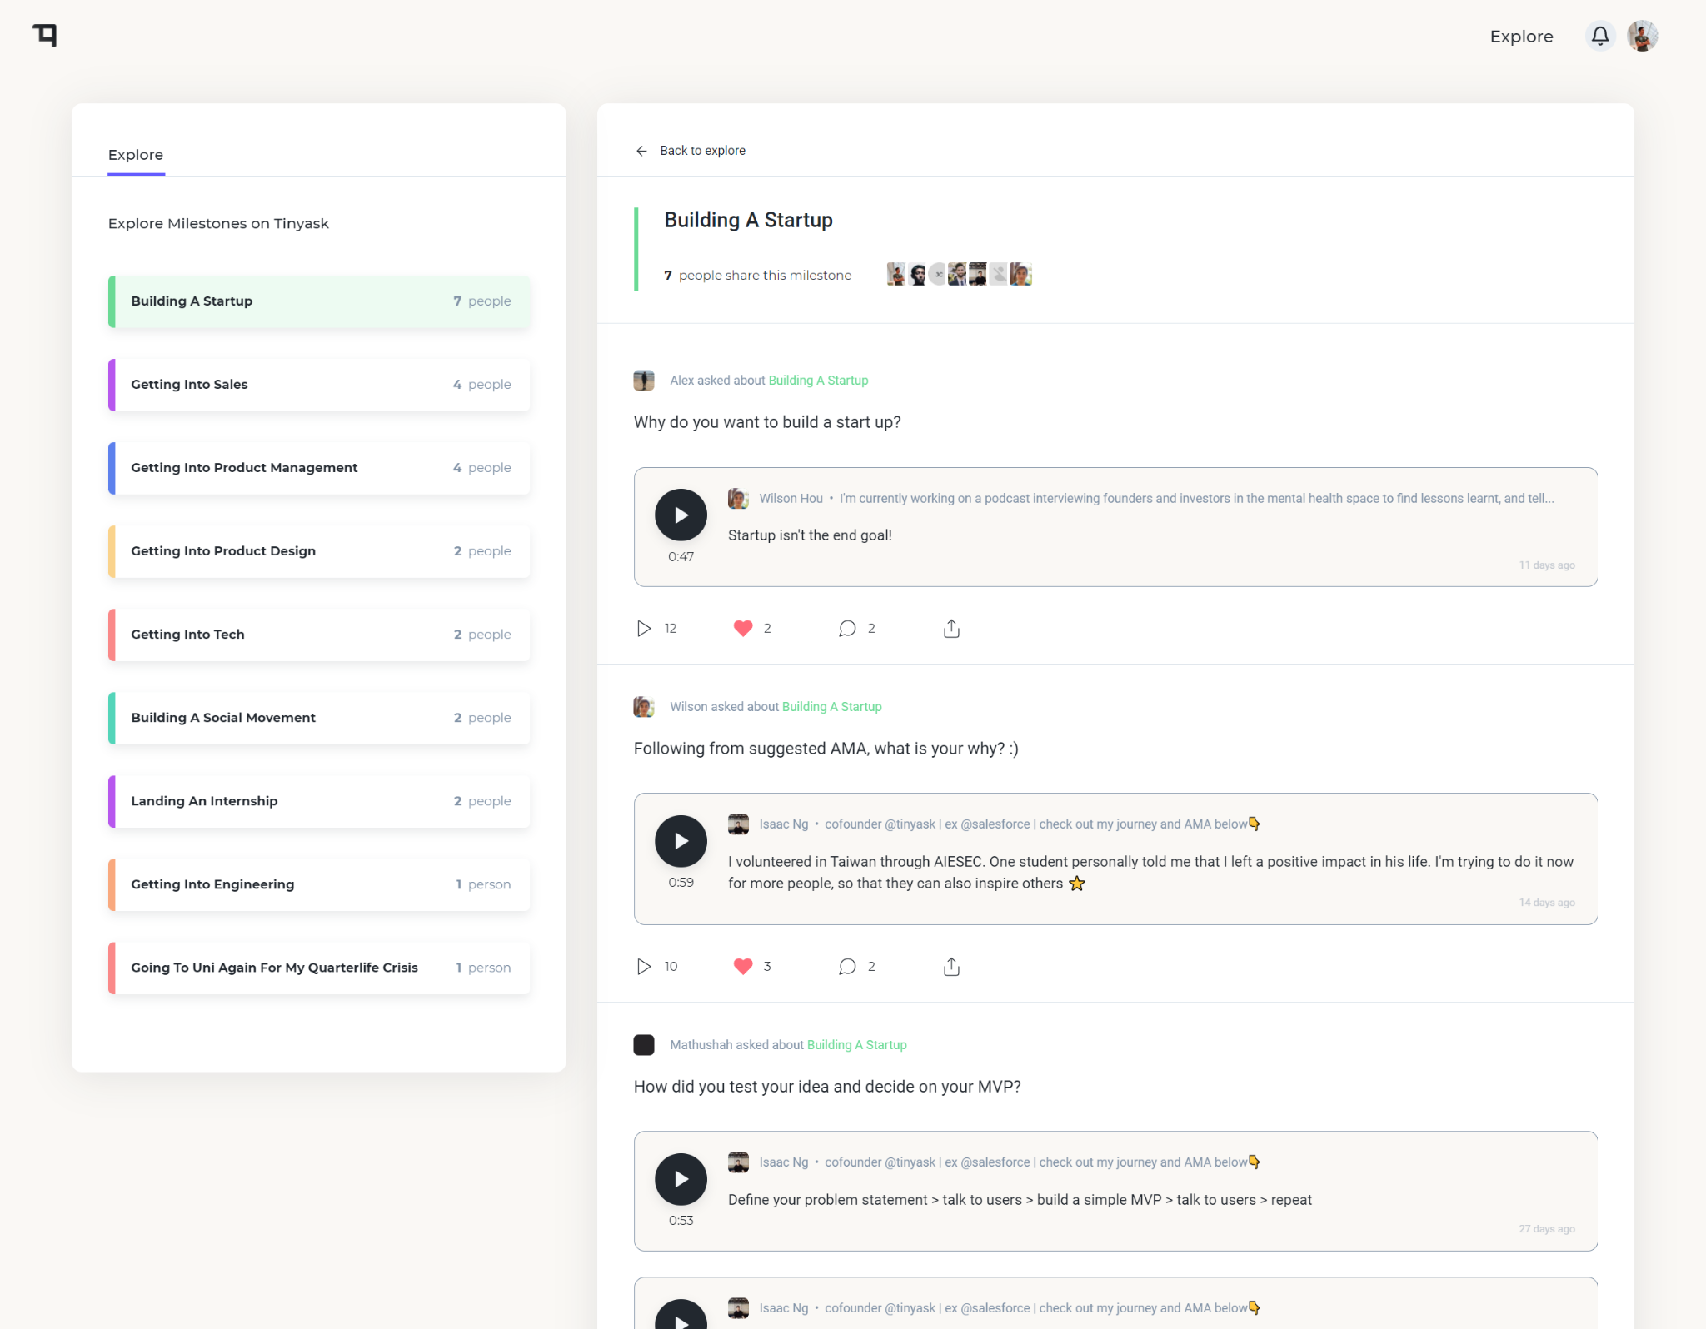Click the Building A Startup link after Mathushah
This screenshot has width=1706, height=1329.
856,1045
